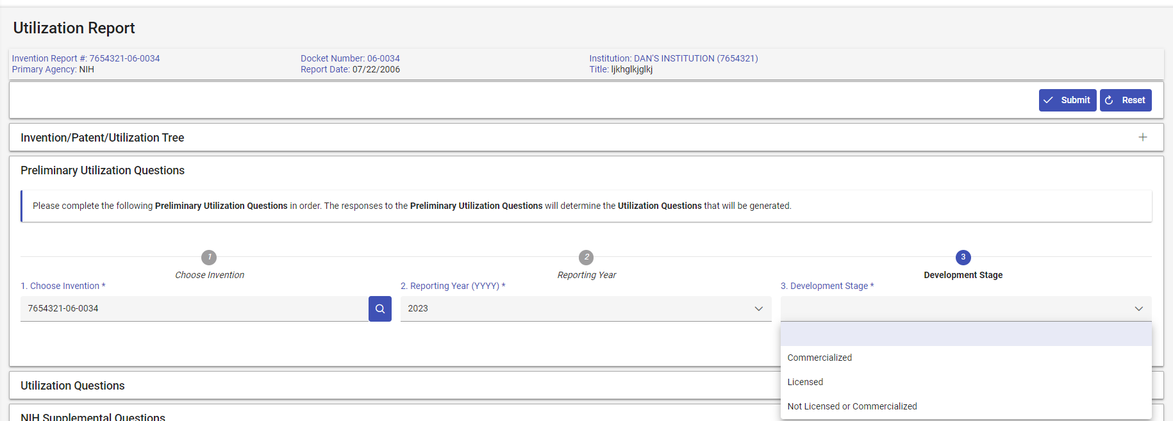The height and width of the screenshot is (421, 1173).
Task: Expand Invention/Patent/Utilization Tree with plus icon
Action: 1142,137
